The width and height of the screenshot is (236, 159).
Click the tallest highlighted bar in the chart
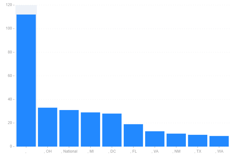tap(26, 80)
